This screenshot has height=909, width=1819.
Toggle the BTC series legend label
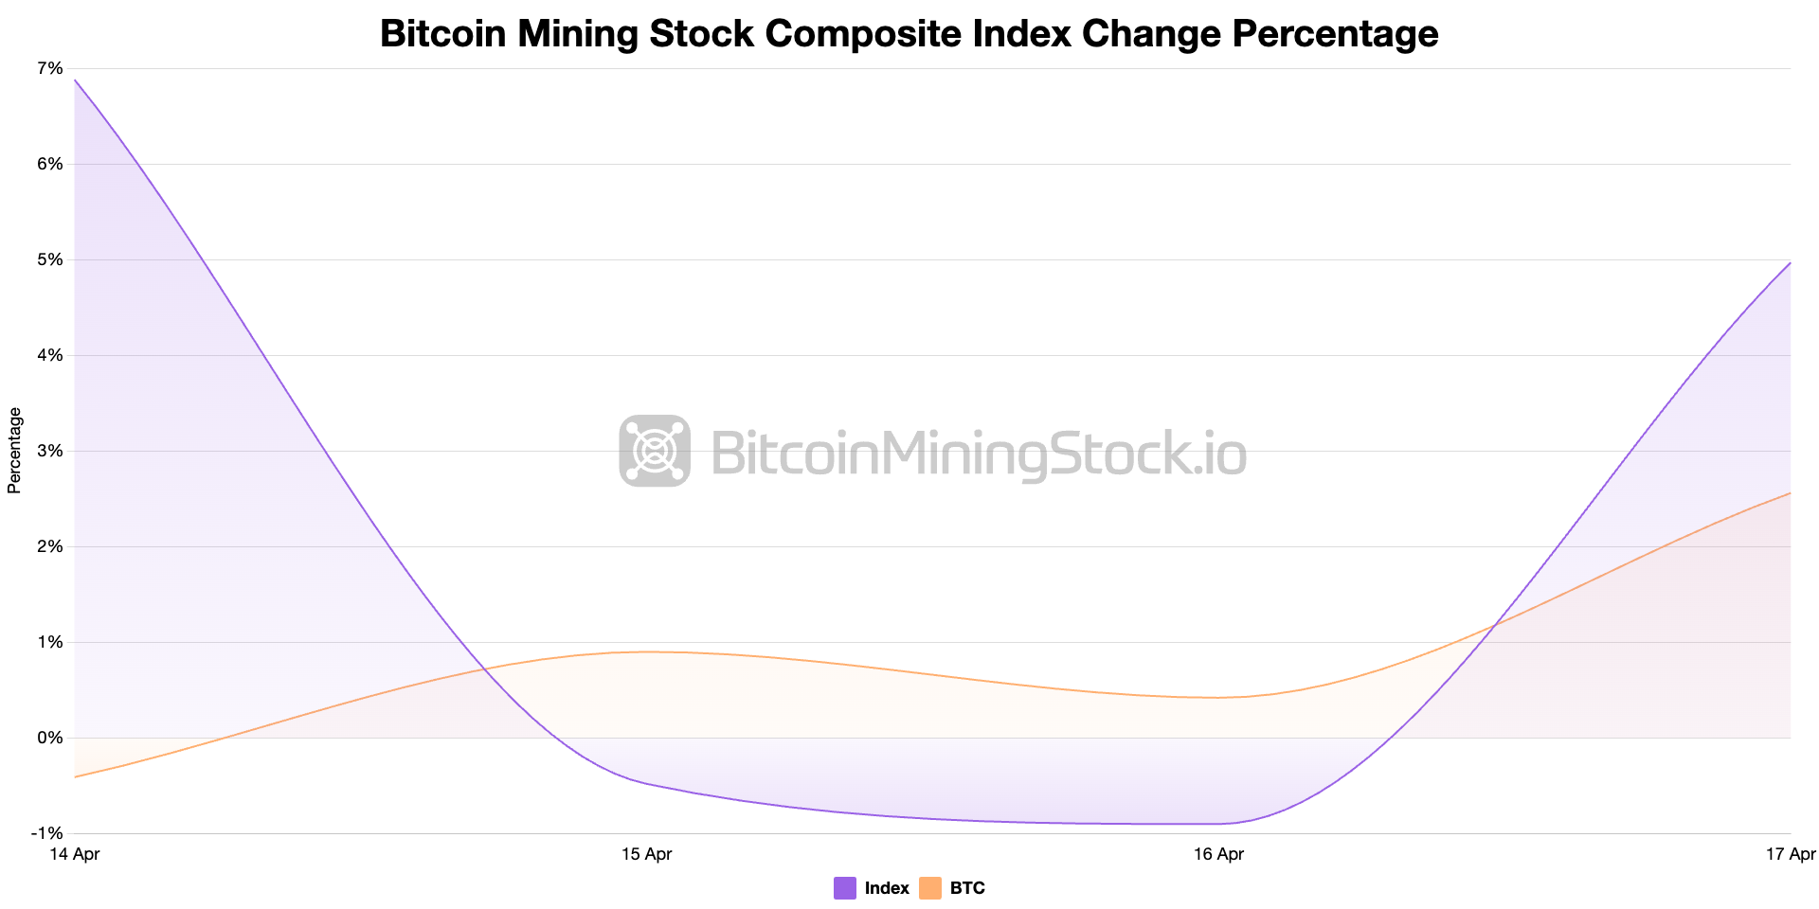[x=967, y=888]
